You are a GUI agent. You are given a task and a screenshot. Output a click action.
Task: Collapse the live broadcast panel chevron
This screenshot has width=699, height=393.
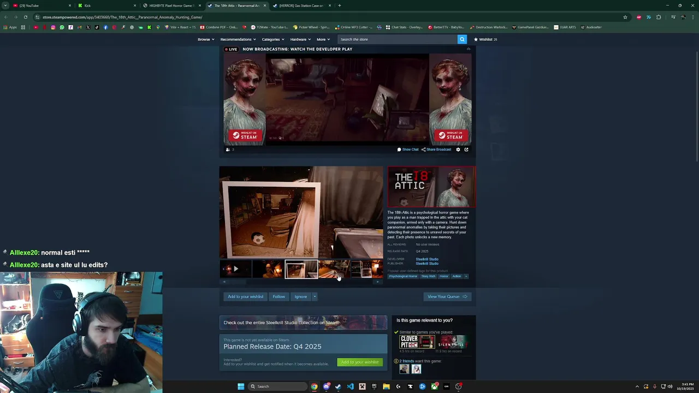(468, 49)
